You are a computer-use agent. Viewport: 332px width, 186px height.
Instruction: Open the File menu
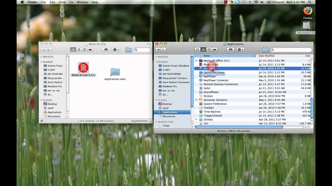click(43, 2)
